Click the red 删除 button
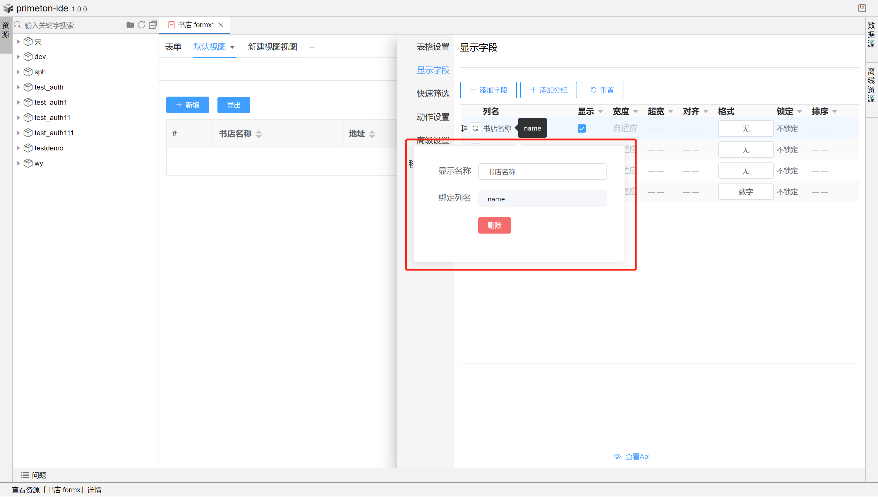The image size is (878, 497). [494, 225]
